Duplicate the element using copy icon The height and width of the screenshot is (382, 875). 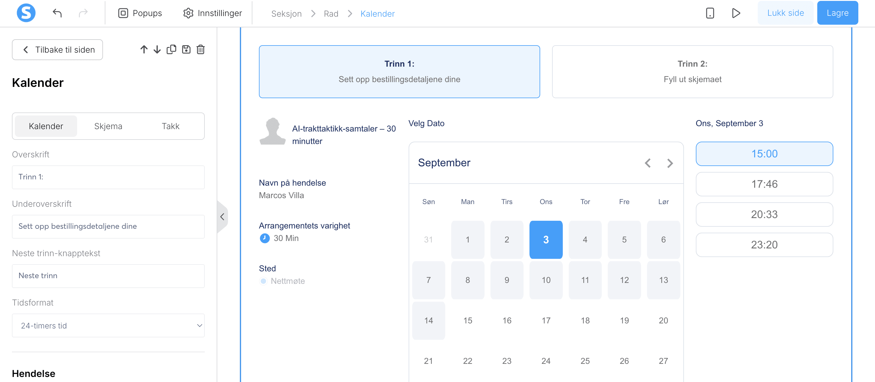tap(171, 49)
